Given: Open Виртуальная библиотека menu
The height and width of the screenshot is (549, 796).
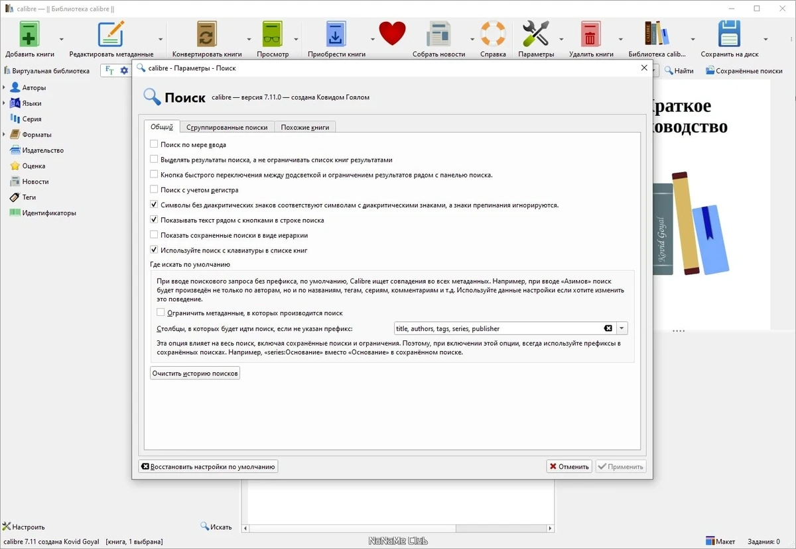Looking at the screenshot, I should click(x=46, y=71).
